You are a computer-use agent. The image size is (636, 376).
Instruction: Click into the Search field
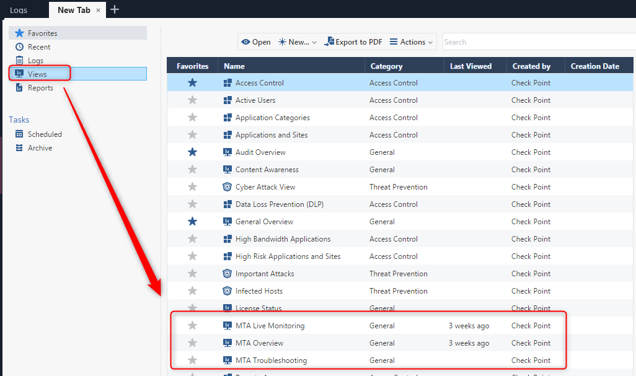(x=539, y=42)
